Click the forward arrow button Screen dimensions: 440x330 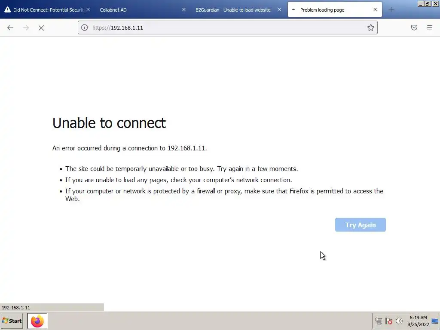26,28
